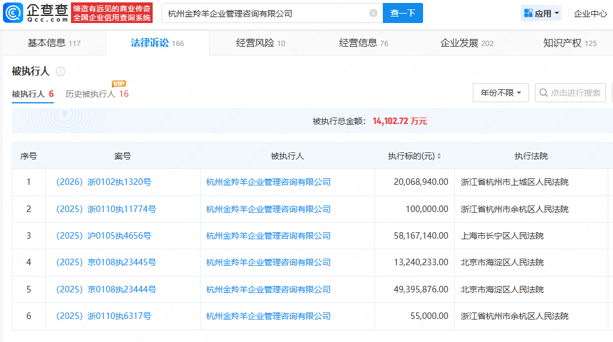The image size is (613, 342).
Task: Select the 知识产权 tab
Action: (x=570, y=43)
